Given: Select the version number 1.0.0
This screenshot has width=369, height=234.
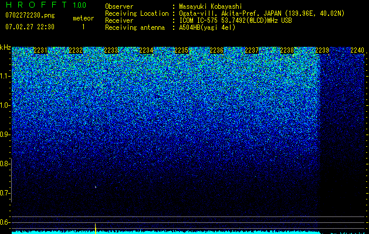Looking at the screenshot, I should pyautogui.click(x=80, y=5).
